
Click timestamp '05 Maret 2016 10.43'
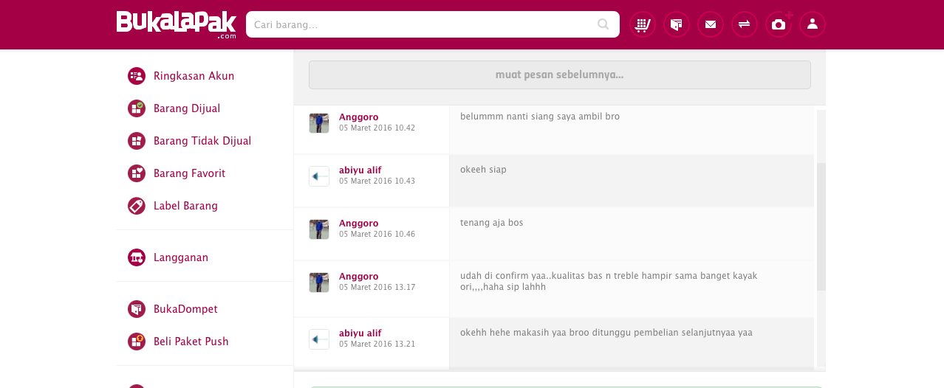377,181
